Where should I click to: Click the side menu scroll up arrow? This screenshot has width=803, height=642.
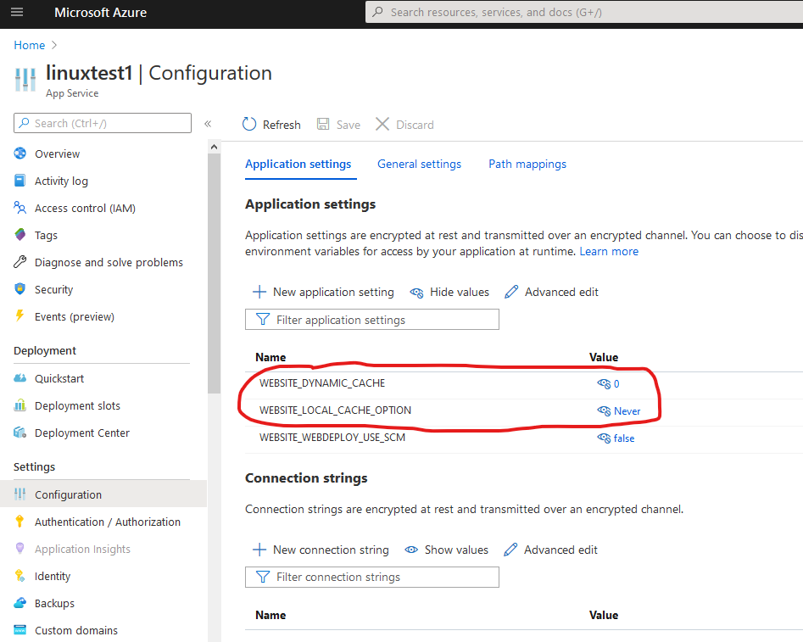[214, 147]
